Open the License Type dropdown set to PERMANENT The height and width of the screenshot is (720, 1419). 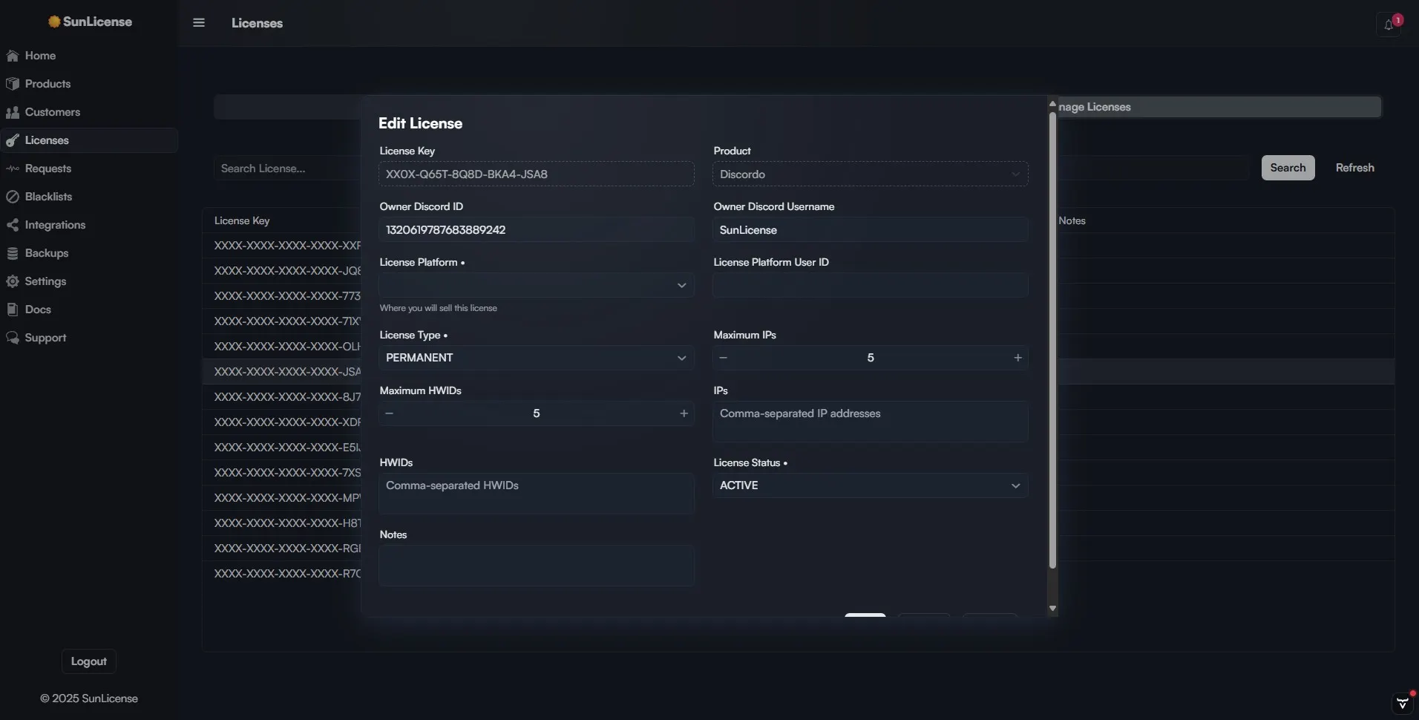537,358
